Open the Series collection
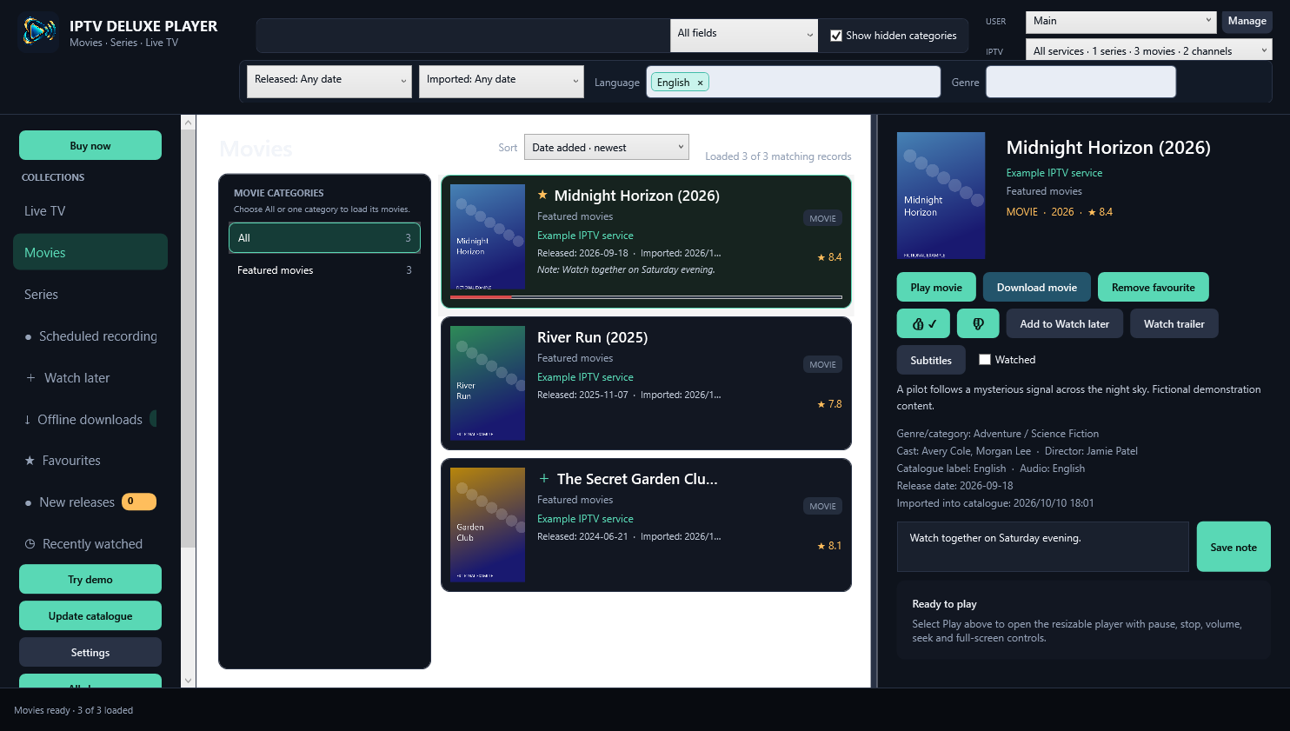The width and height of the screenshot is (1290, 731). (x=90, y=295)
